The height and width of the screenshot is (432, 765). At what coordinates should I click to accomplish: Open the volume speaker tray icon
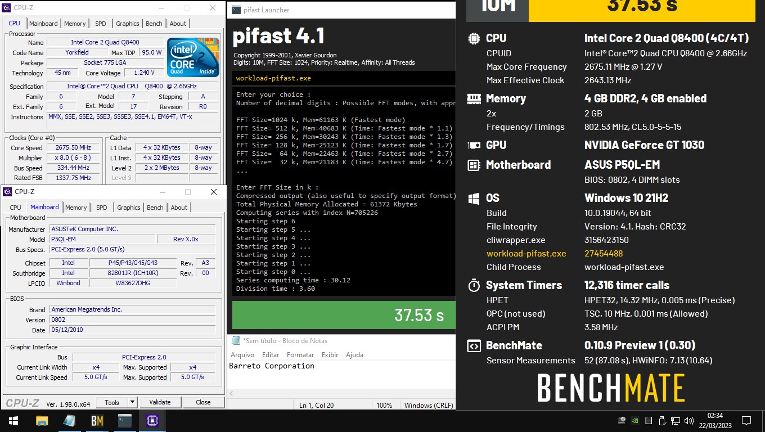(x=688, y=420)
